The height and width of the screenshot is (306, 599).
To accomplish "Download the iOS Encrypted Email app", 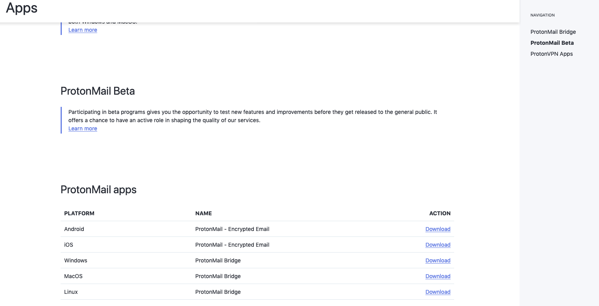I will point(438,245).
